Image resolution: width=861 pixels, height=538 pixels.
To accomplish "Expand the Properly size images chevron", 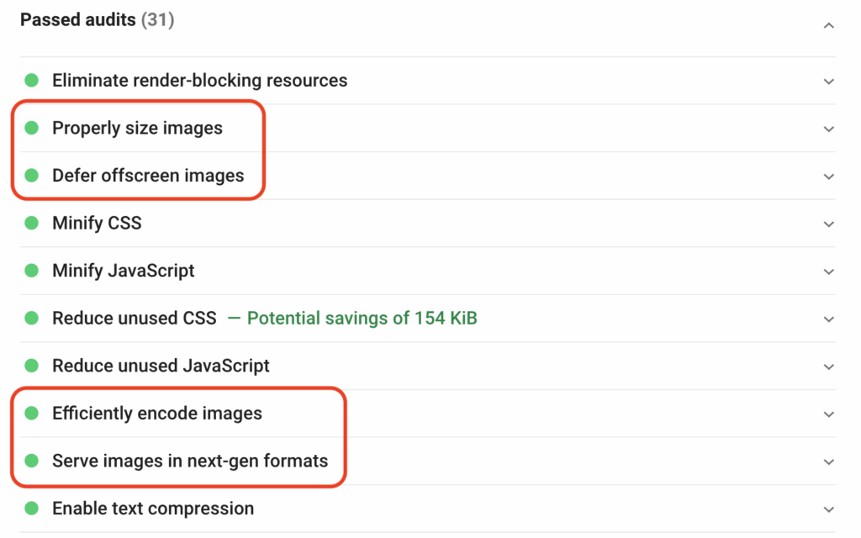I will (829, 129).
